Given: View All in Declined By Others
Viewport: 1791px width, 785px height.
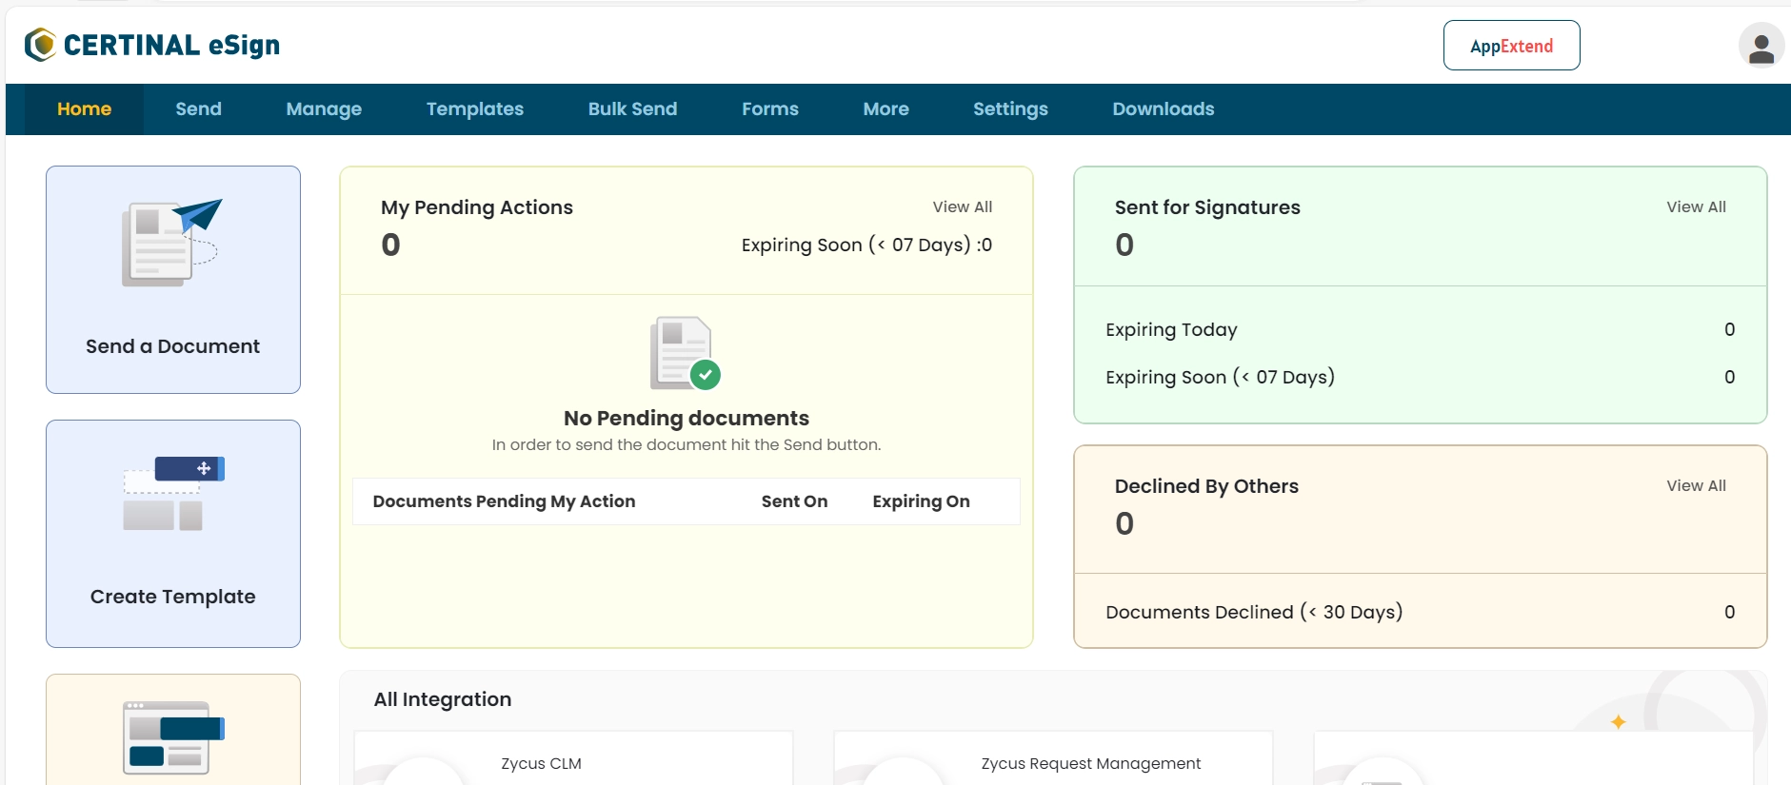Looking at the screenshot, I should [x=1696, y=485].
